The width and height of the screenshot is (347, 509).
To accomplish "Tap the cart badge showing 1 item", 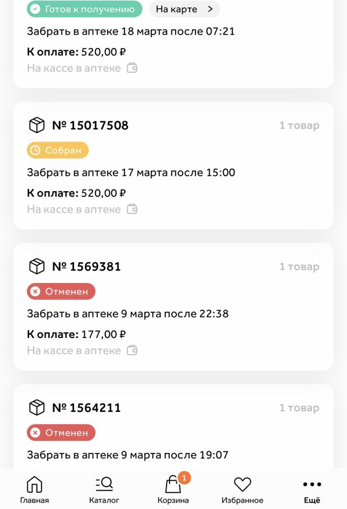I will click(x=184, y=478).
